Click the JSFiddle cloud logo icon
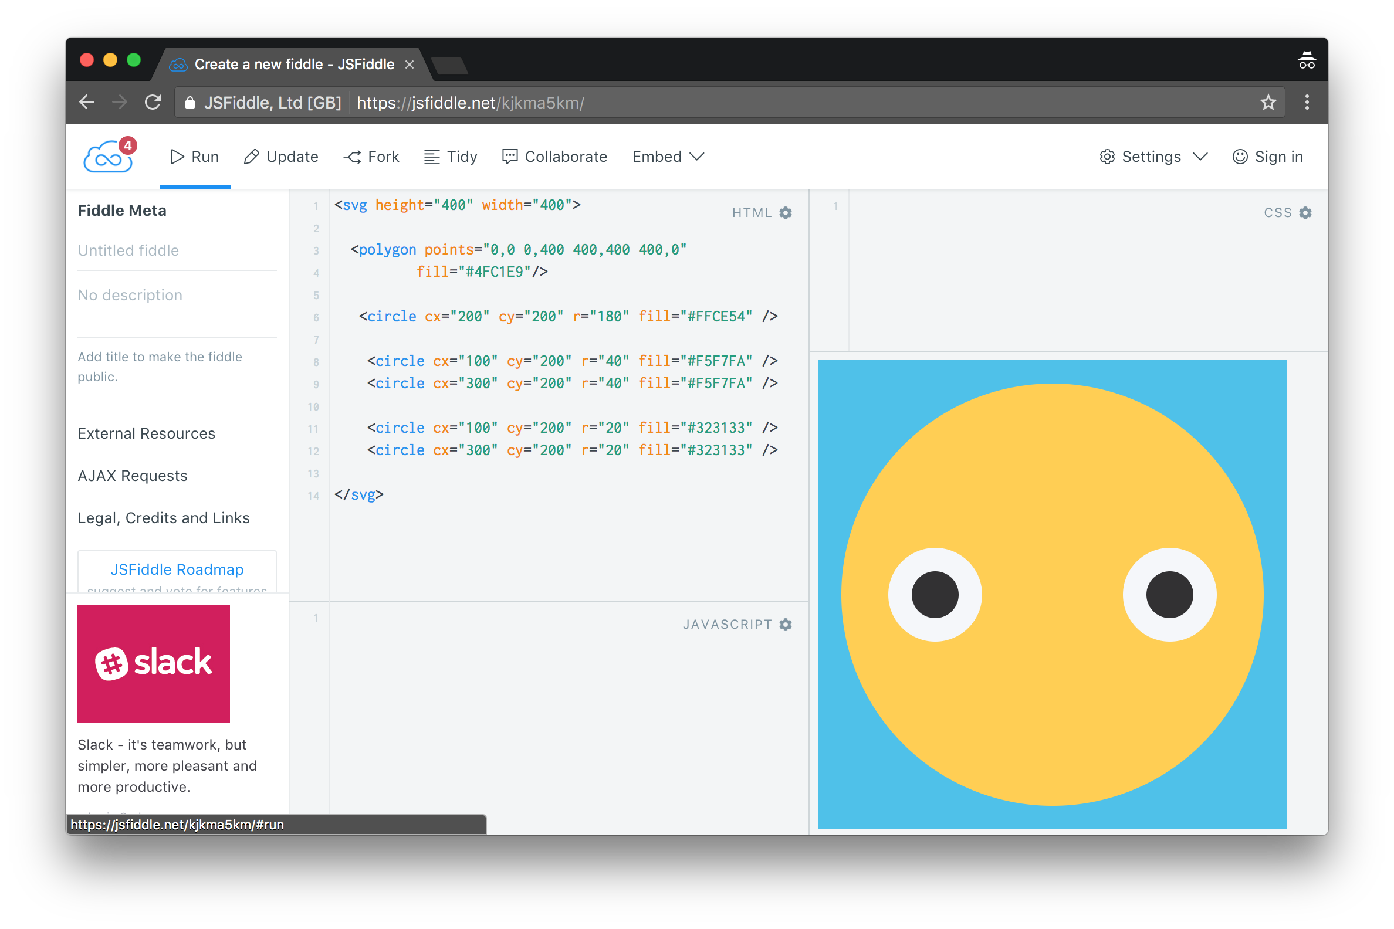Viewport: 1394px width, 929px height. point(108,158)
